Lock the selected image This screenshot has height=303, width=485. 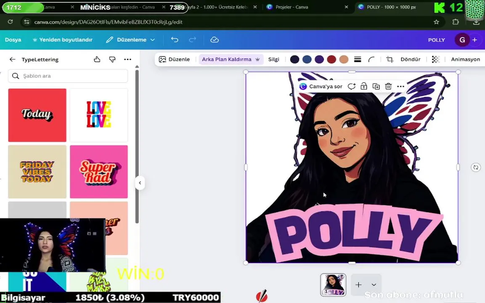tap(364, 86)
